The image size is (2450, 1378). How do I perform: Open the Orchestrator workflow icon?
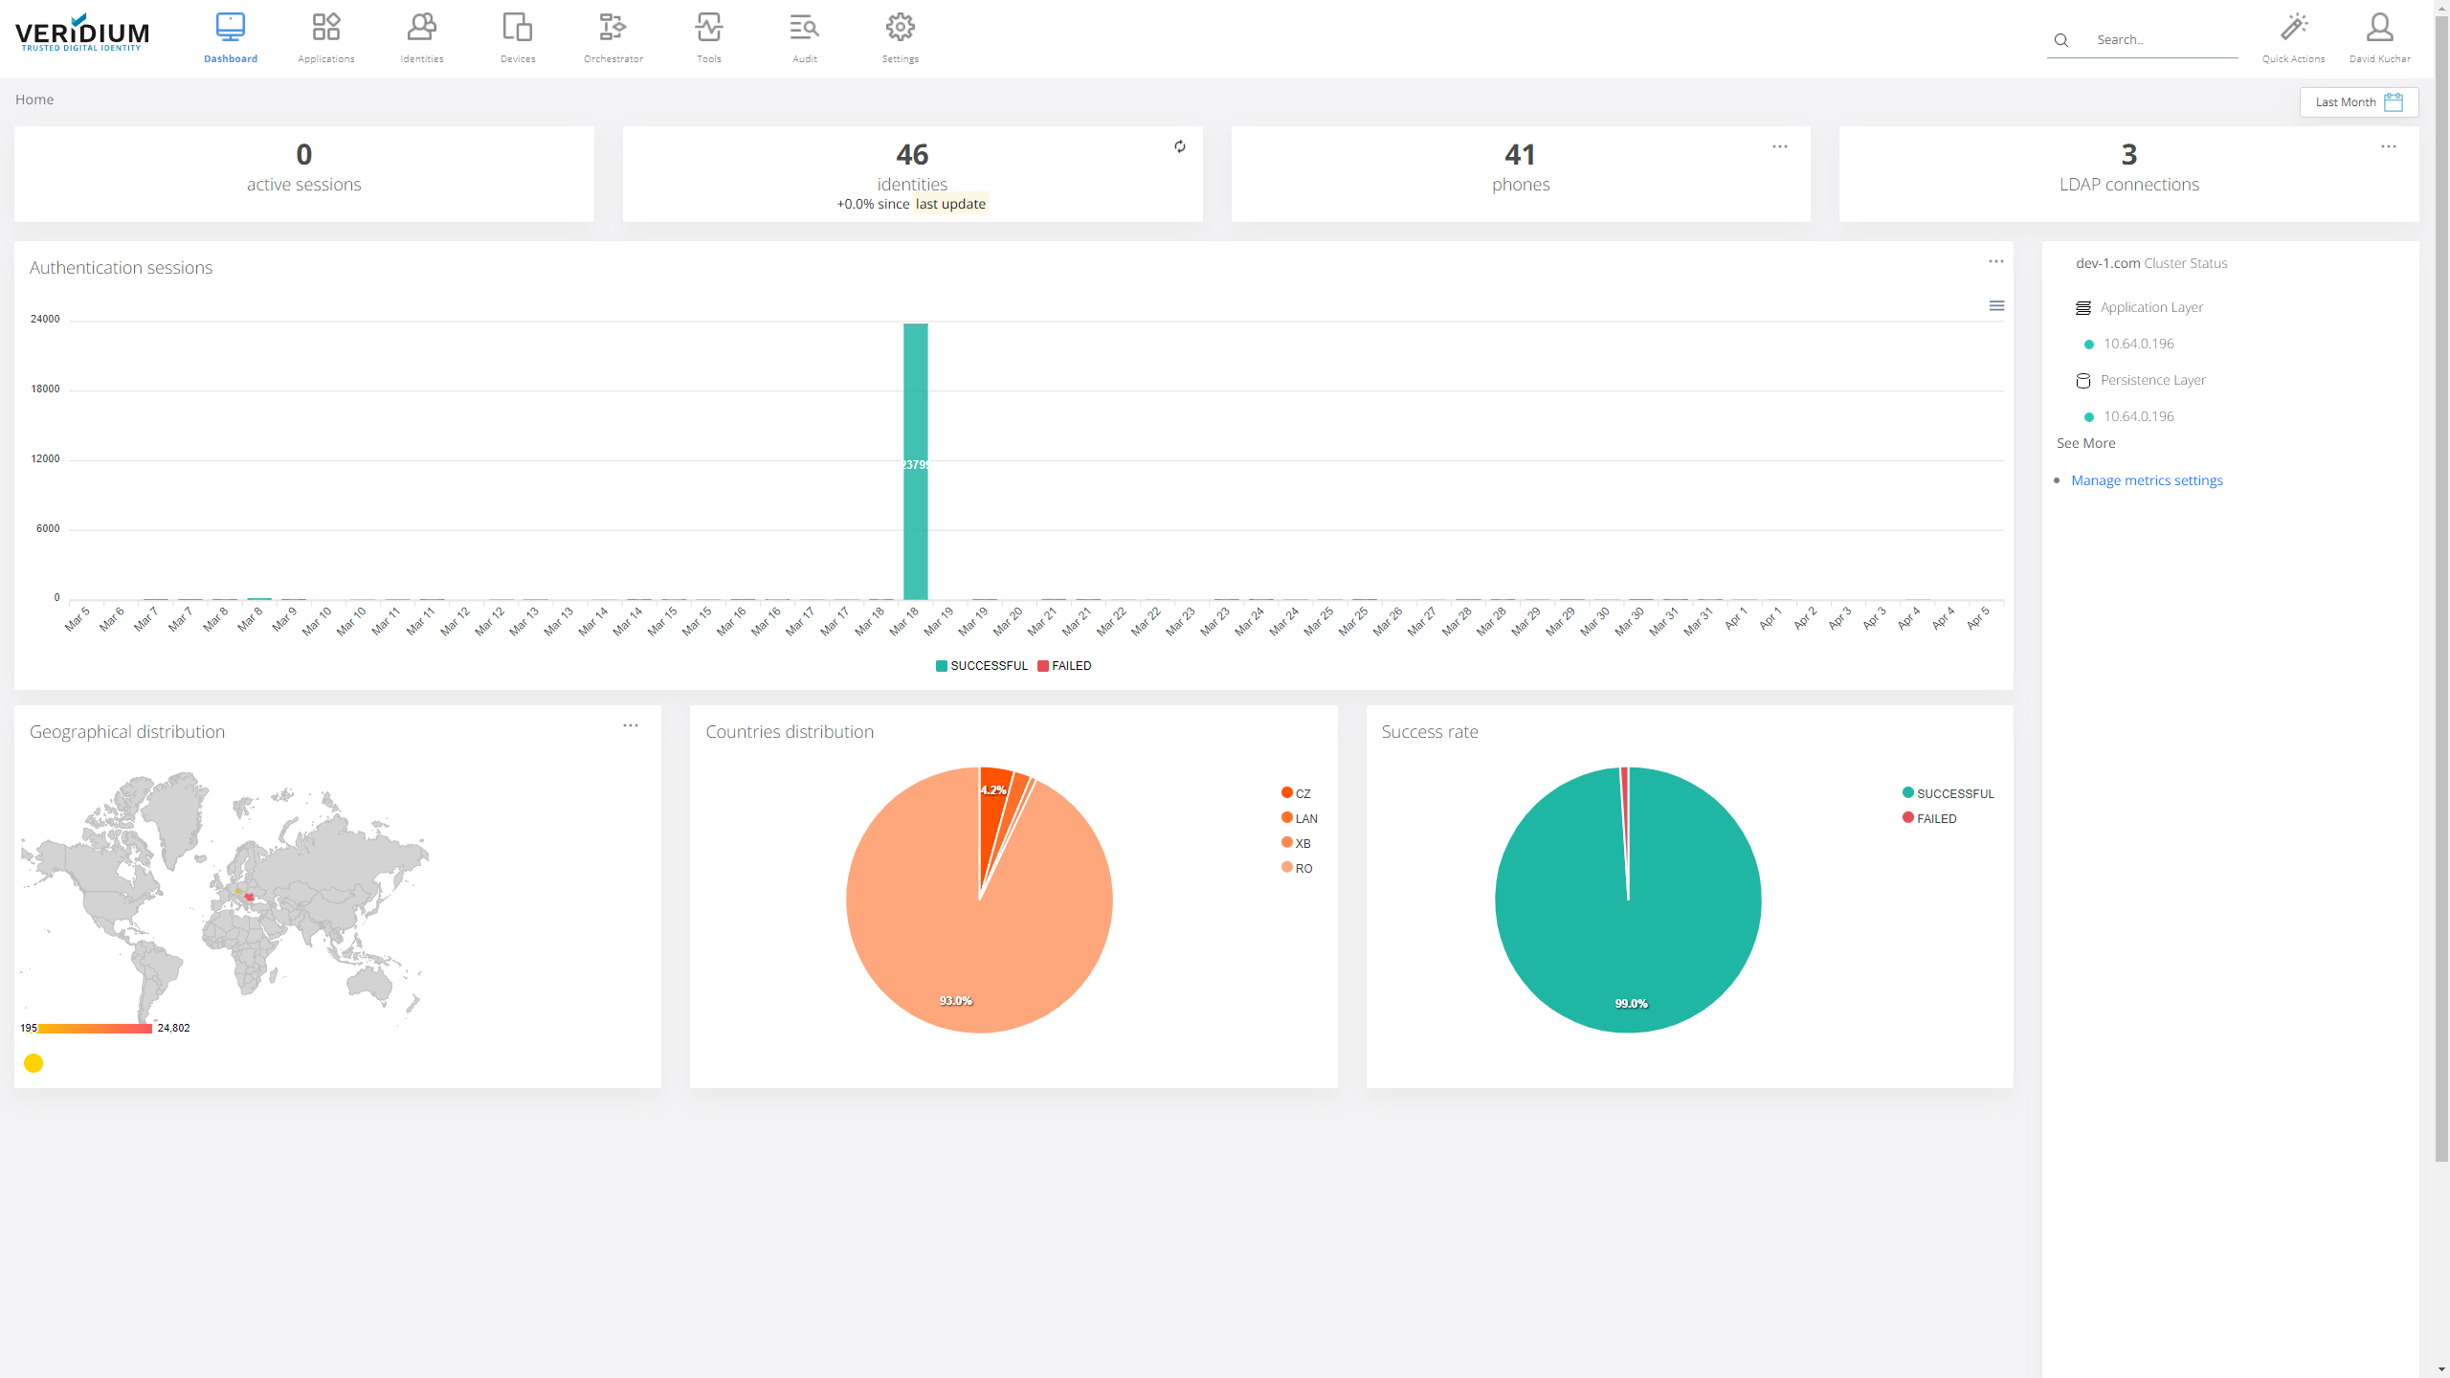pyautogui.click(x=612, y=28)
